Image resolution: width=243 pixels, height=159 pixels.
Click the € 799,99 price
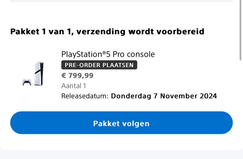click(x=77, y=76)
